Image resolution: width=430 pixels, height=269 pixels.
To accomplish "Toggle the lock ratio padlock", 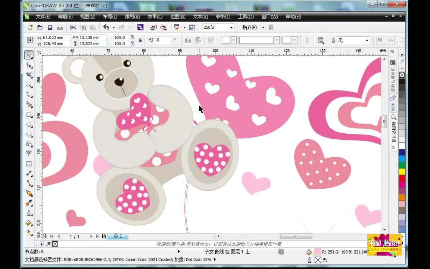I will [140, 40].
